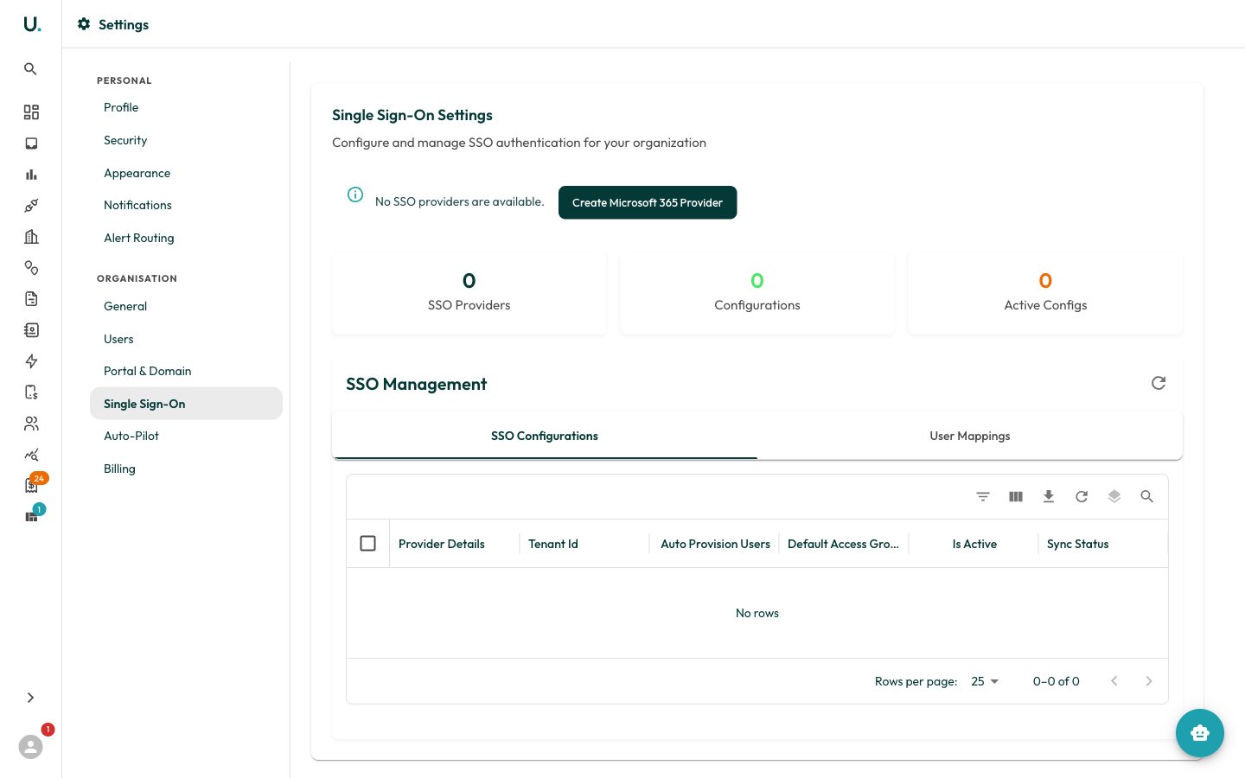Open user avatar with notification badge

(31, 747)
